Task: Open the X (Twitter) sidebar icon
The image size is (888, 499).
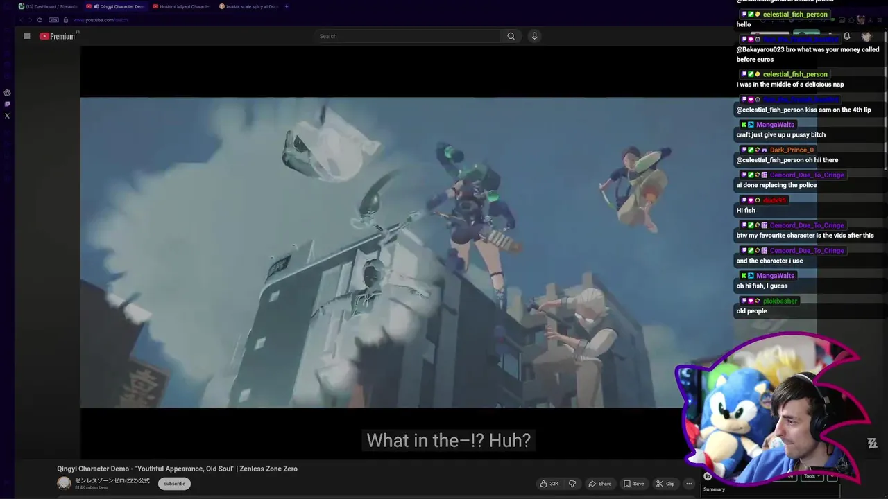Action: (x=7, y=115)
